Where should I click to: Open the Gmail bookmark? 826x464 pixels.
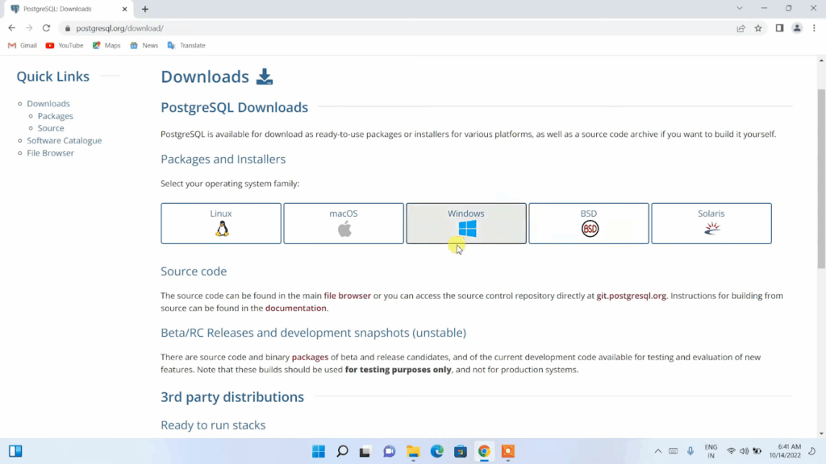22,45
